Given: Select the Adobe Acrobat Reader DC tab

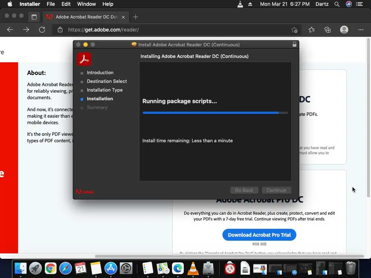Looking at the screenshot, I should click(87, 17).
